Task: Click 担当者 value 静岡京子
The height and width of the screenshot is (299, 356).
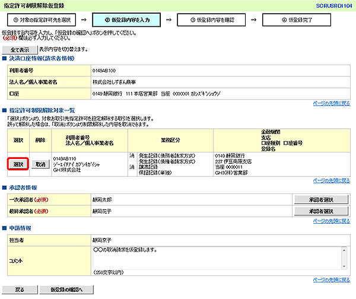Action: (102, 240)
